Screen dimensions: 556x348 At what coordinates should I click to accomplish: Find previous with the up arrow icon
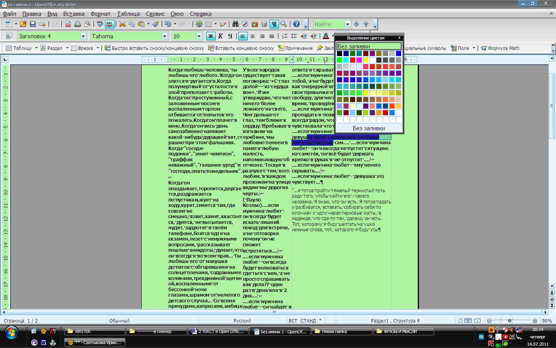click(x=366, y=24)
